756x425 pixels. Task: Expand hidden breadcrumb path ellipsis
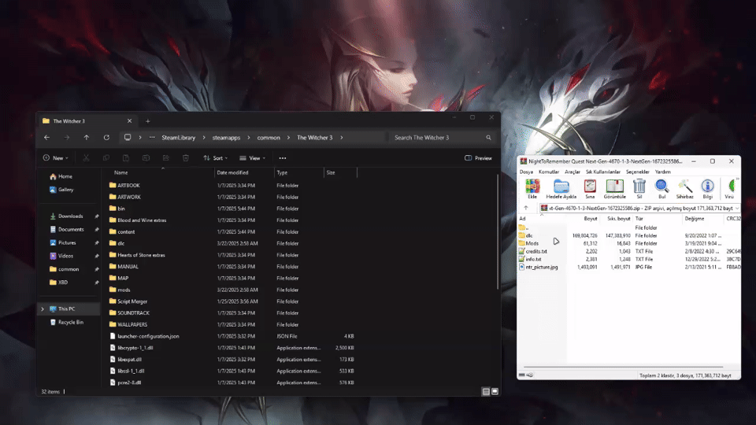[x=152, y=137]
